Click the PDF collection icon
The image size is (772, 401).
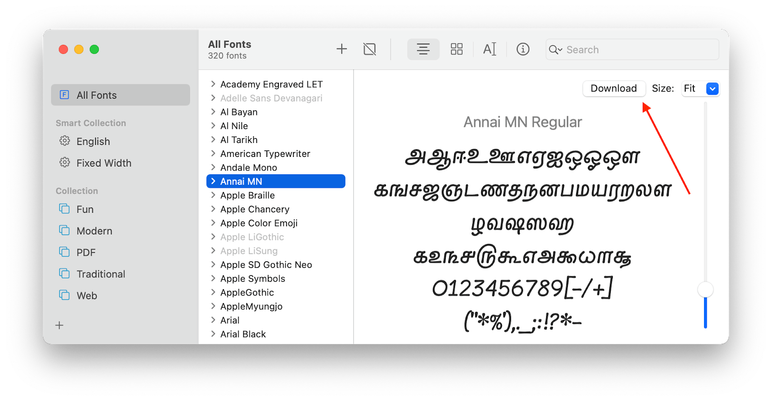point(64,252)
